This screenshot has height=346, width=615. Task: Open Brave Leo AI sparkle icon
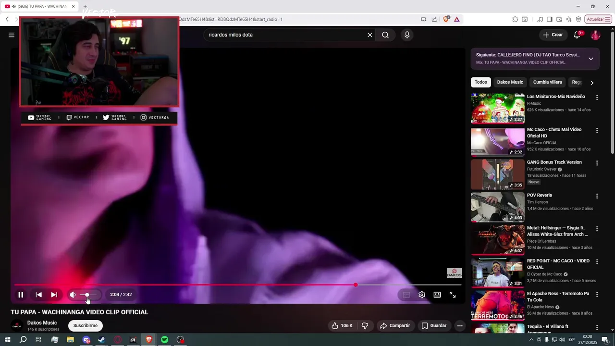coord(569,19)
